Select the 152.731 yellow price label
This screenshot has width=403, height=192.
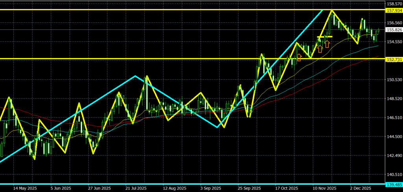pyautogui.click(x=394, y=59)
